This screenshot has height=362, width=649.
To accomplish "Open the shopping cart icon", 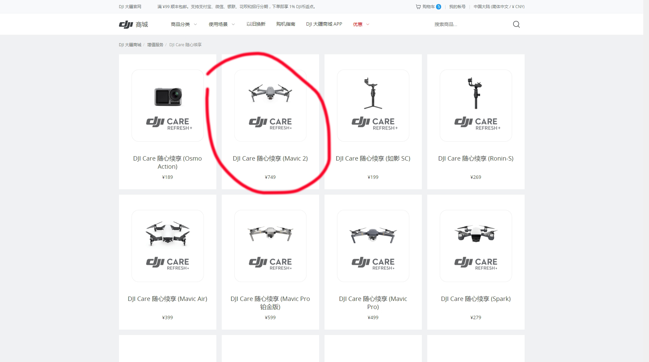I will [418, 6].
